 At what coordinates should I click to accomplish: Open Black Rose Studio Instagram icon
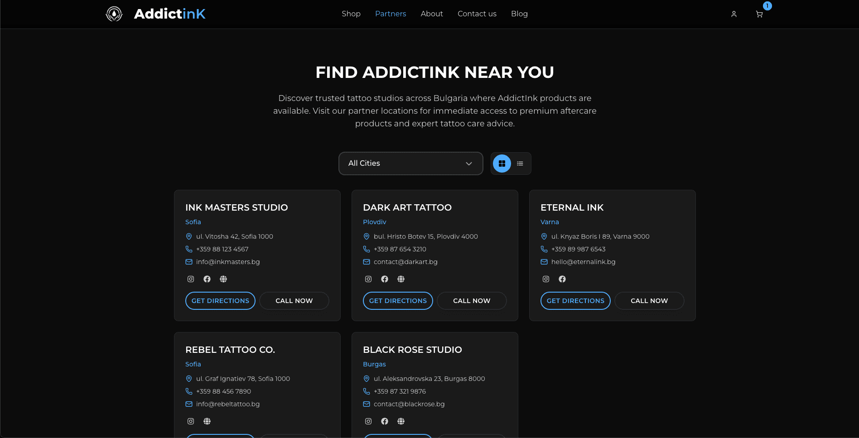[x=368, y=421]
